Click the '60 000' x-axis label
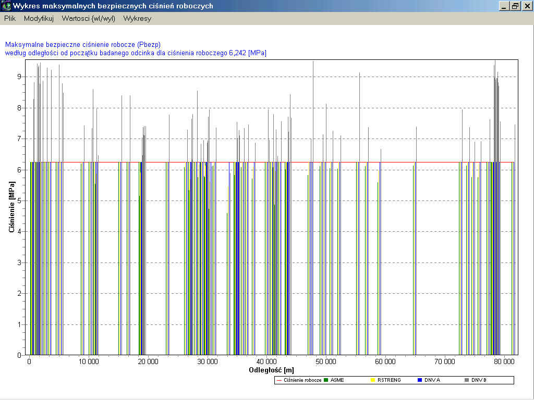534x400 pixels. (385, 361)
